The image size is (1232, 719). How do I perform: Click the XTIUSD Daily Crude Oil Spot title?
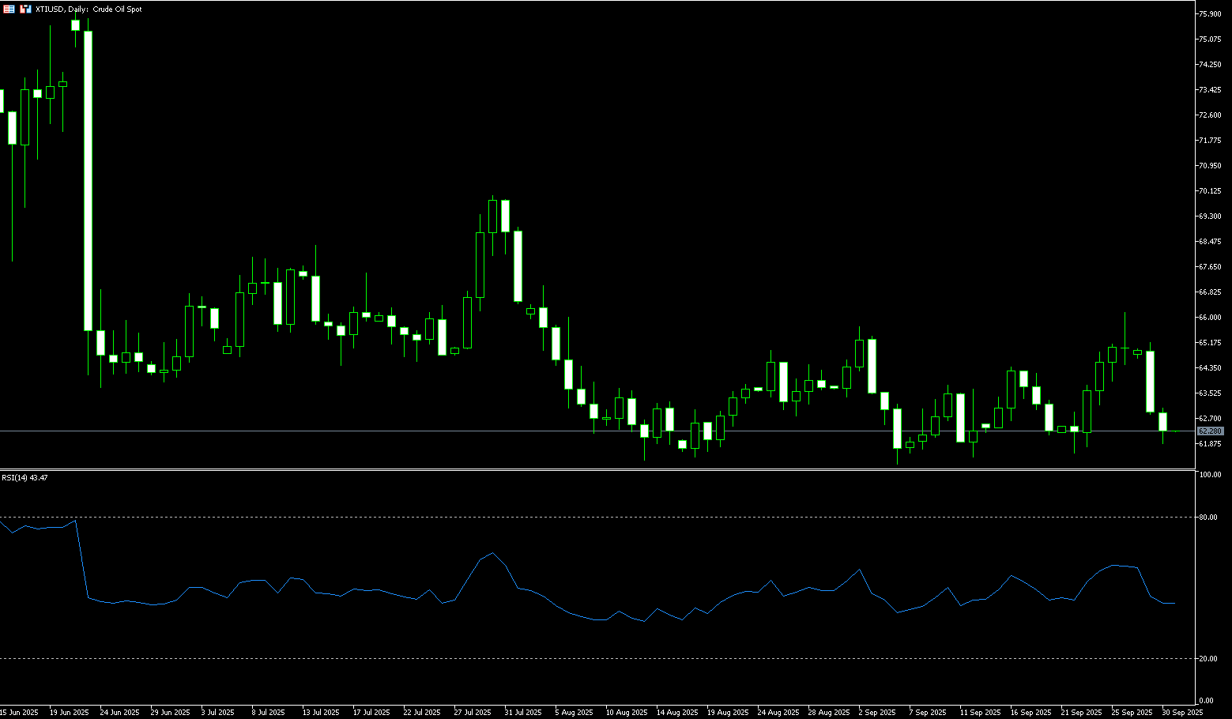coord(89,9)
